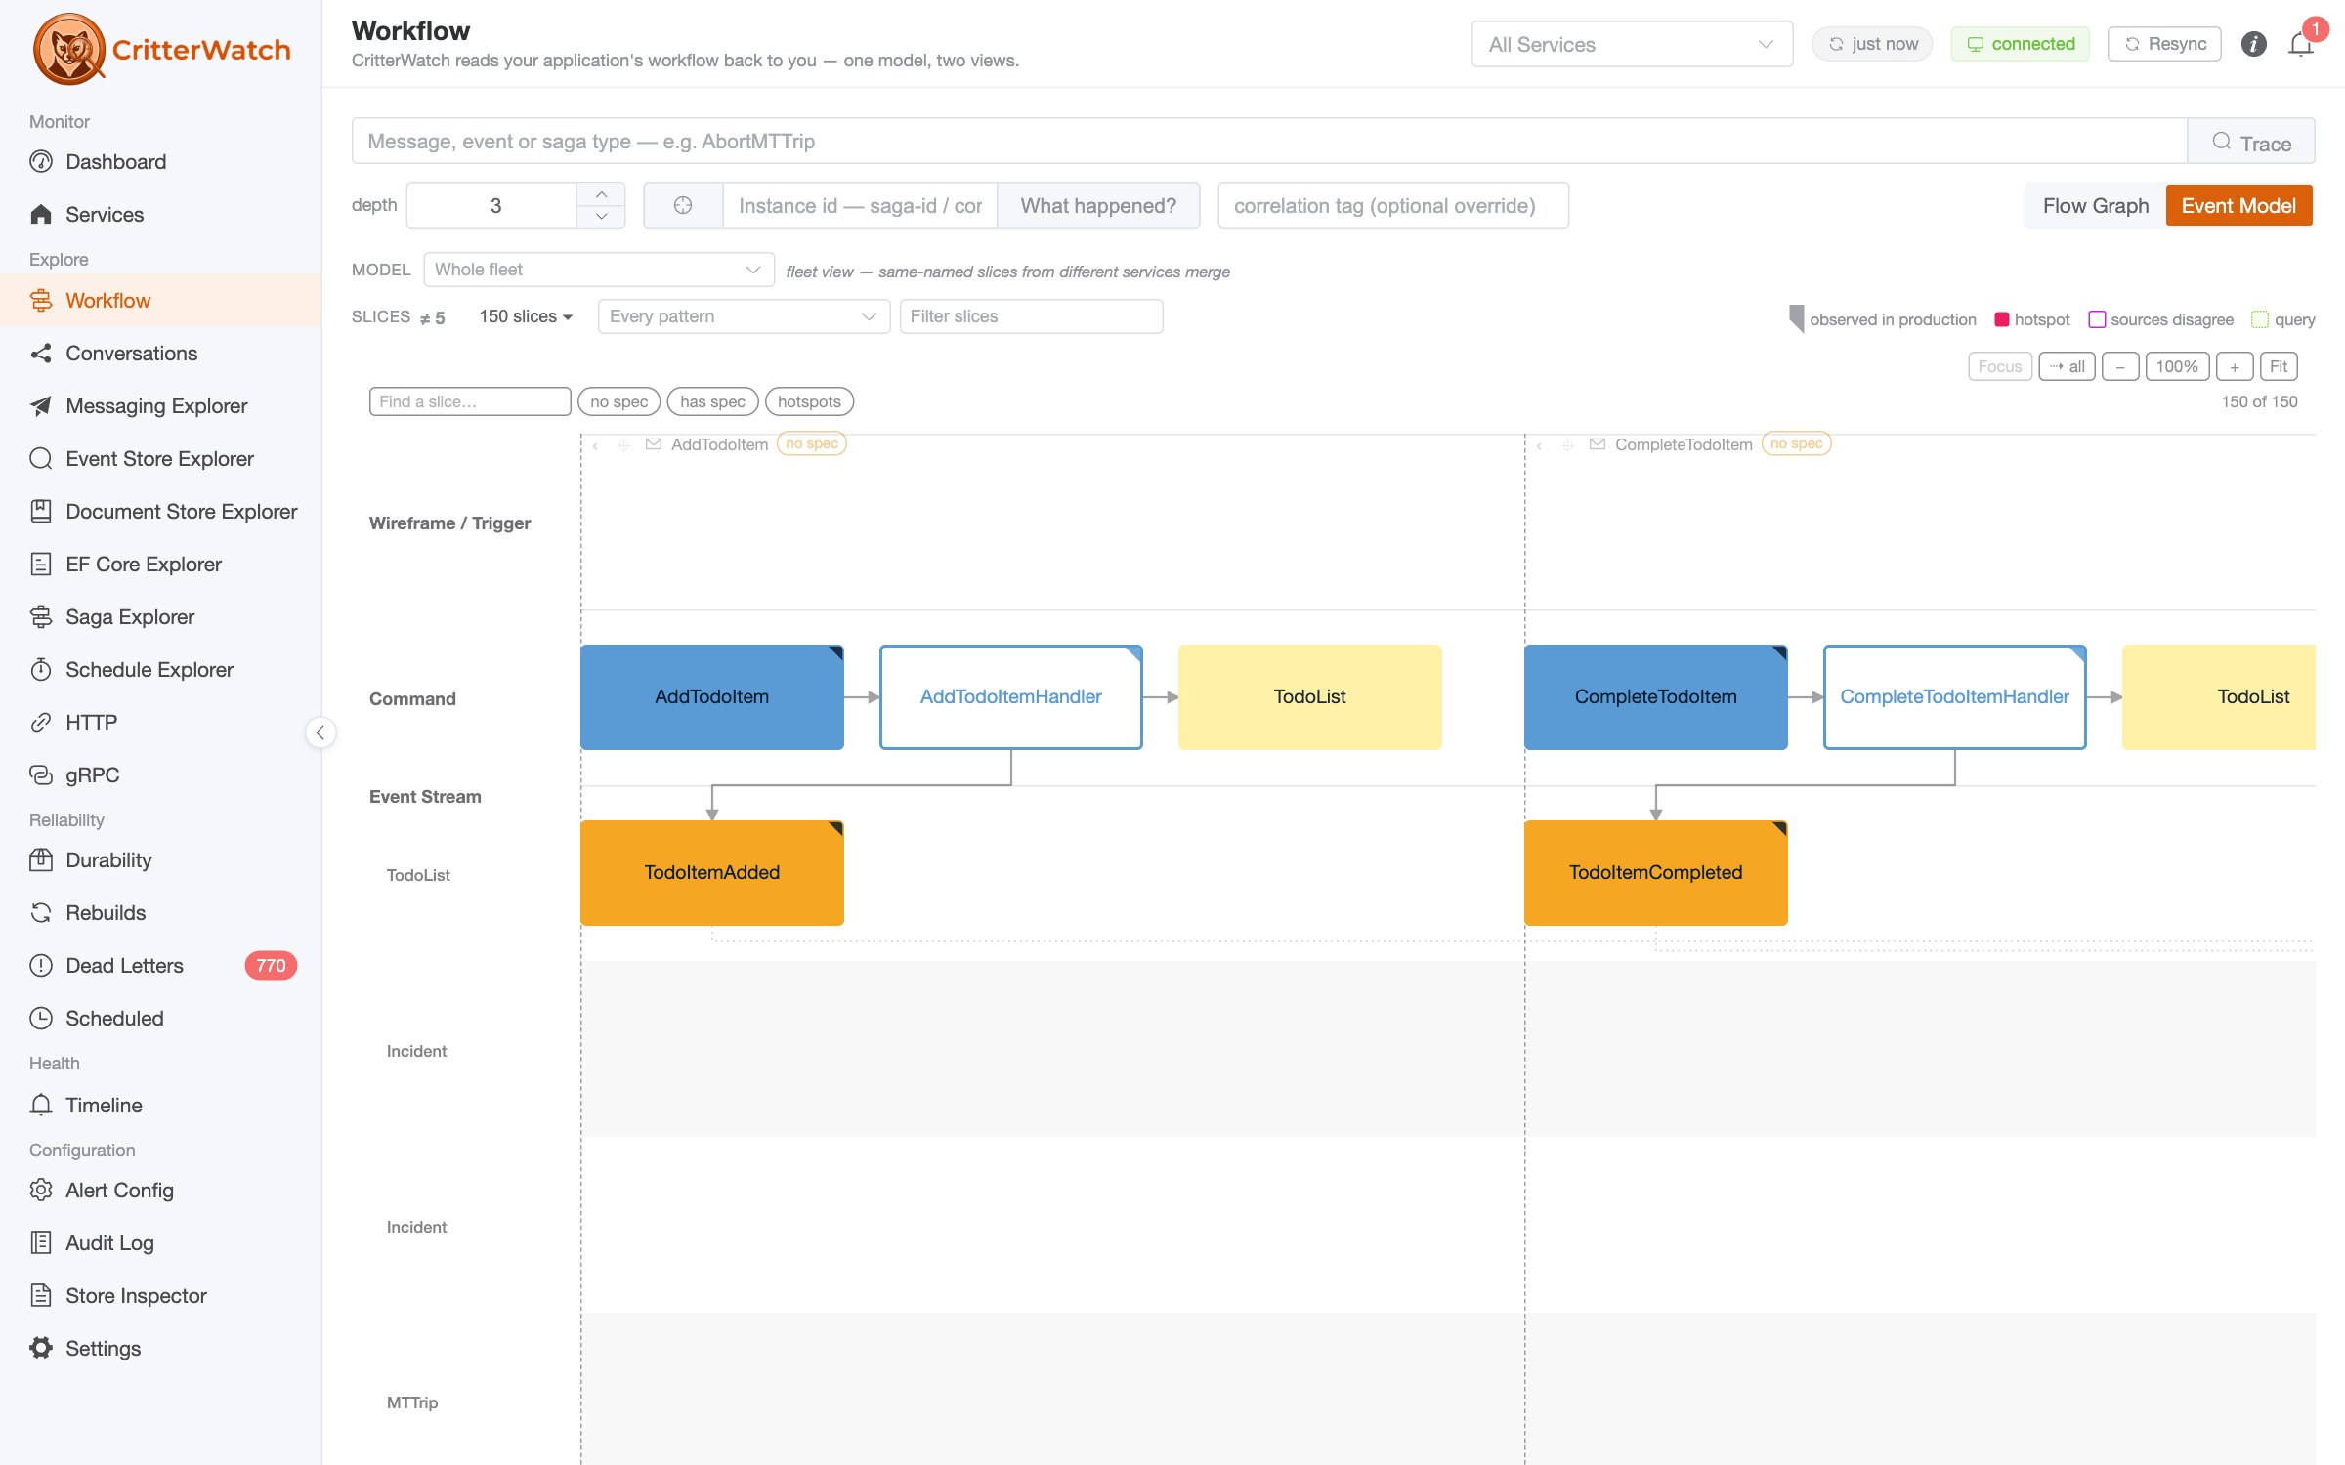Open the Whole fleet model dropdown
2345x1465 pixels.
click(x=599, y=270)
